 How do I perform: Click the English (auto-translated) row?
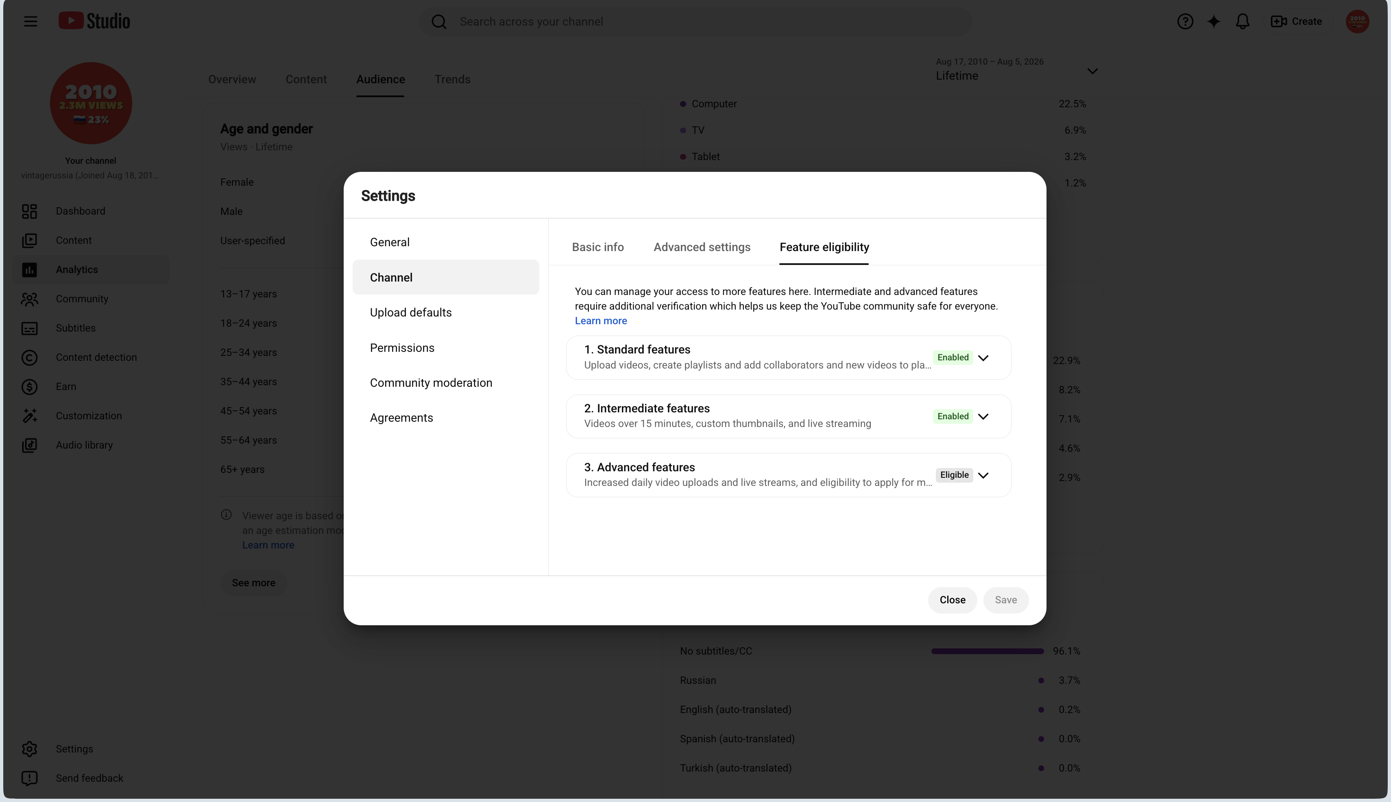pyautogui.click(x=880, y=709)
